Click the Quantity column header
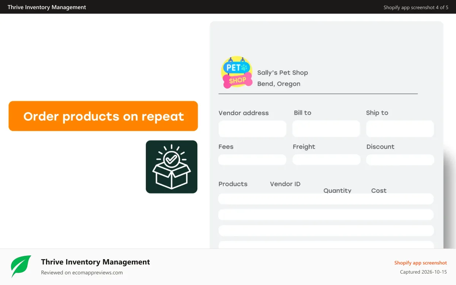The width and height of the screenshot is (456, 285). (x=337, y=190)
